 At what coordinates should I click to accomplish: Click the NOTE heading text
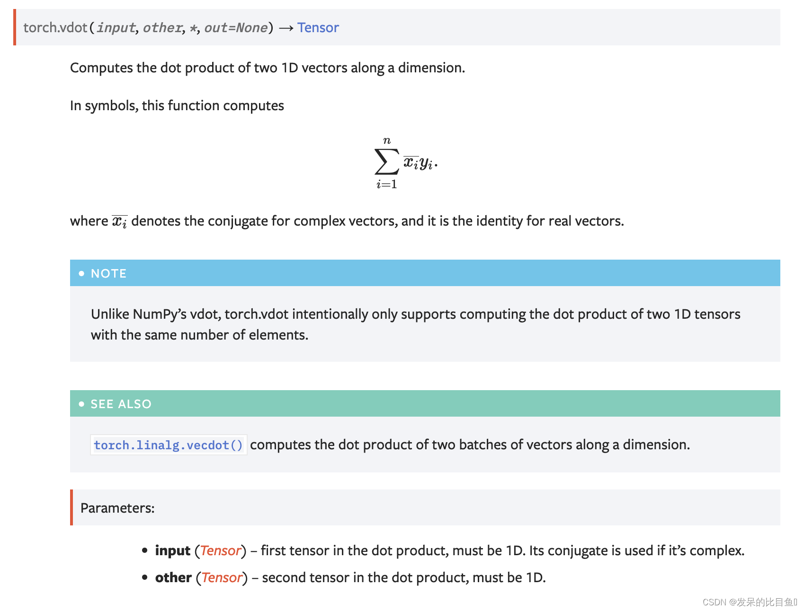coord(108,273)
